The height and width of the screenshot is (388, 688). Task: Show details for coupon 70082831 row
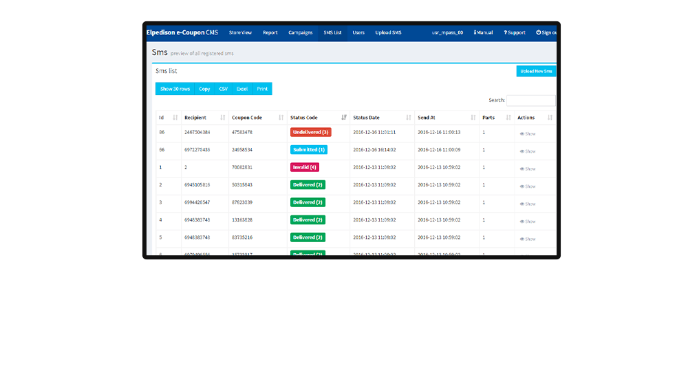528,169
